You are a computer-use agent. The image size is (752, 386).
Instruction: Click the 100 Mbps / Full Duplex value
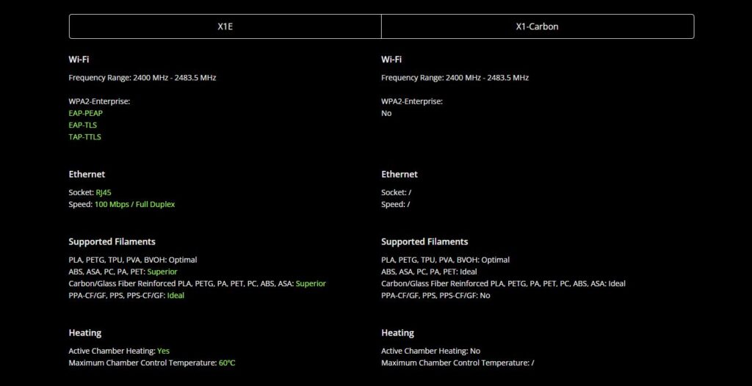tap(134, 204)
